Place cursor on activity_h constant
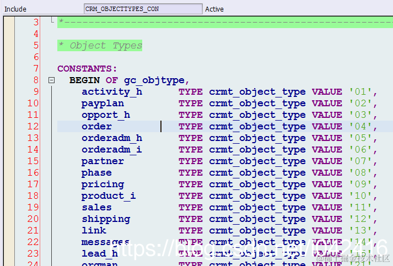This screenshot has height=266, width=393. pos(112,92)
